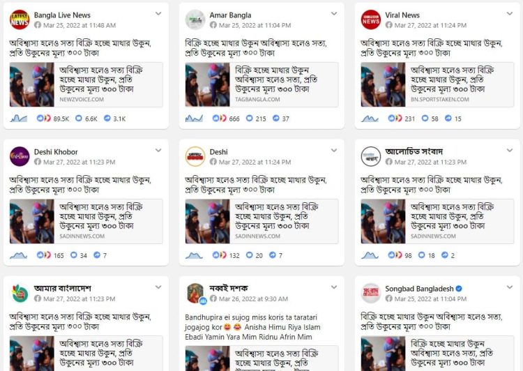Image resolution: width=523 pixels, height=371 pixels.
Task: Open Mar 25, 2022 11:48 AM timestamp link
Action: 79,25
